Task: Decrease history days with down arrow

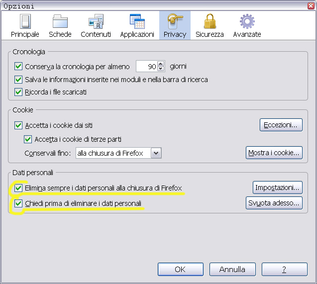Action: point(161,69)
